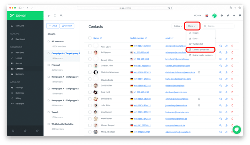Viewport: 250px width, 145px height.
Task: Select checkbox for Claudia Burke
Action: tap(90, 79)
